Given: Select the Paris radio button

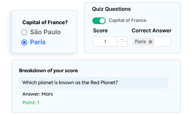Looking at the screenshot, I should [x=24, y=42].
